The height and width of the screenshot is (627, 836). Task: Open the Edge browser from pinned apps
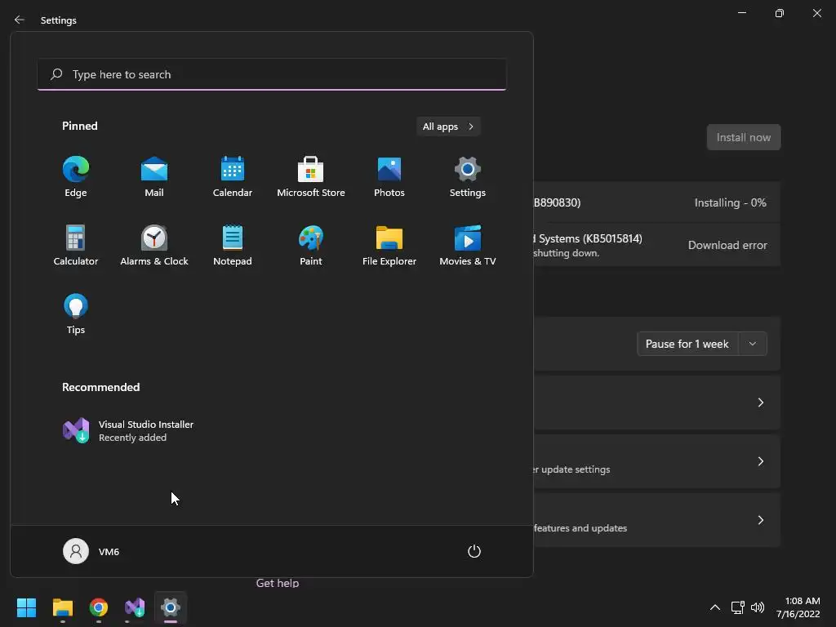point(76,176)
